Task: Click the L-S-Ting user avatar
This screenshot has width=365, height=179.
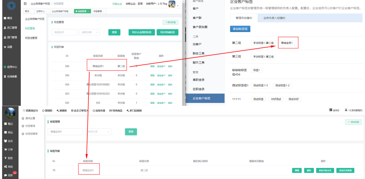Action: coord(172,4)
